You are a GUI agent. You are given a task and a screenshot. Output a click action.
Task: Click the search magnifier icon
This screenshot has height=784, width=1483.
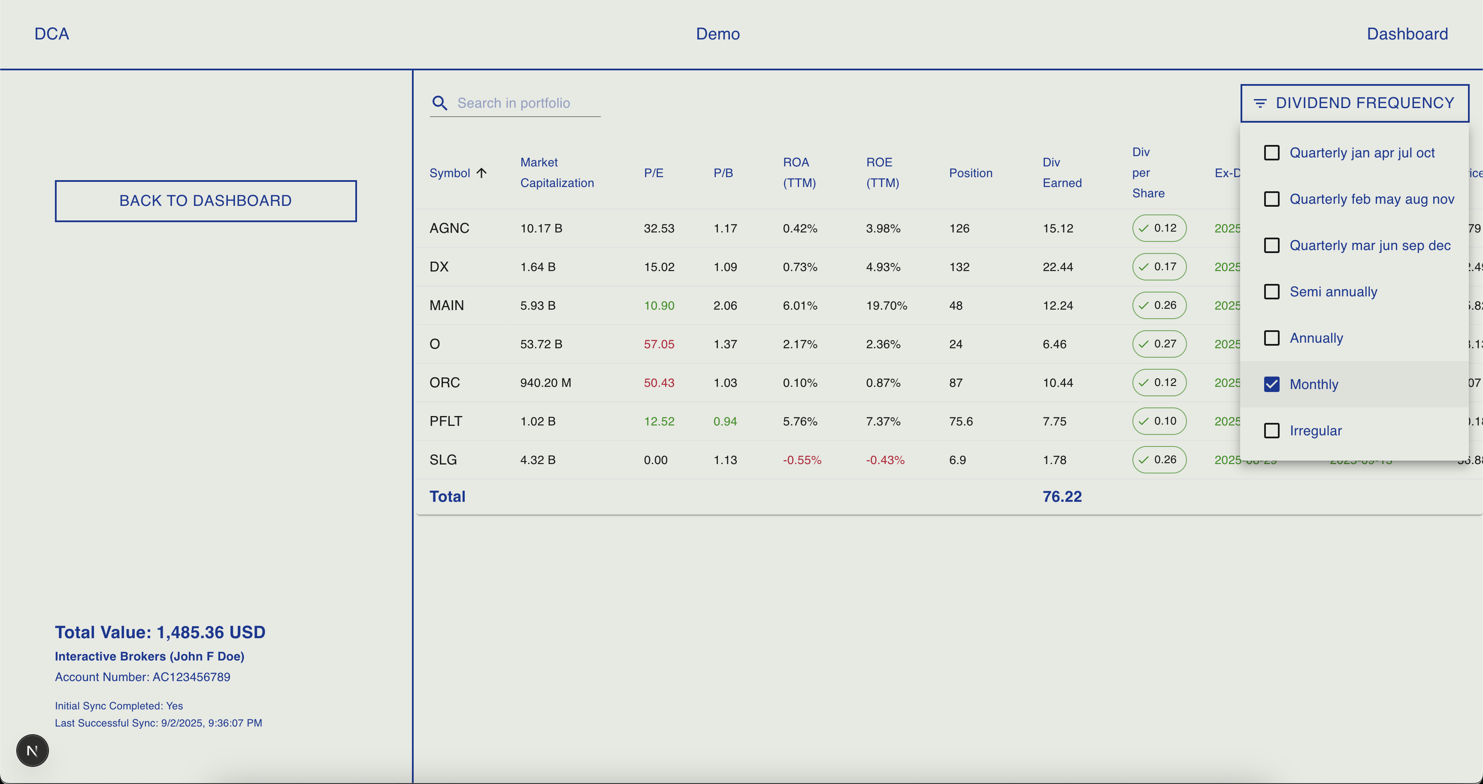[x=440, y=103]
